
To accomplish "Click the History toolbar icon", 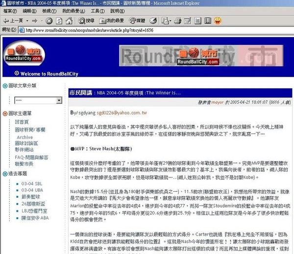I will pos(153,21).
